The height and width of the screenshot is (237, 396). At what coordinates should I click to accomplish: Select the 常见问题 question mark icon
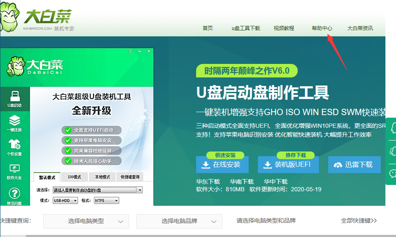[x=15, y=196]
